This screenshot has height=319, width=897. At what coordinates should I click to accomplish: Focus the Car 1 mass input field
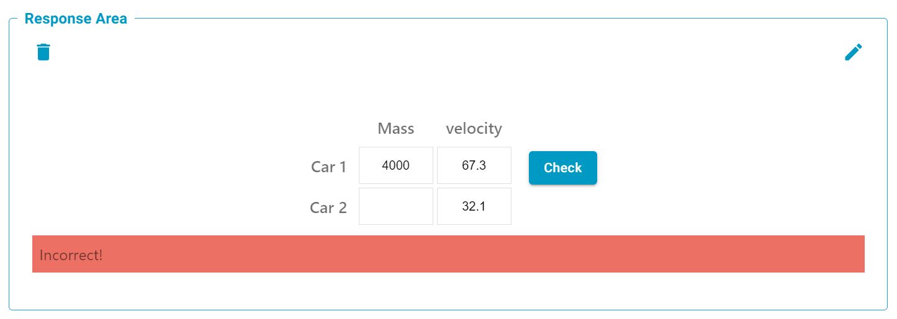point(396,165)
